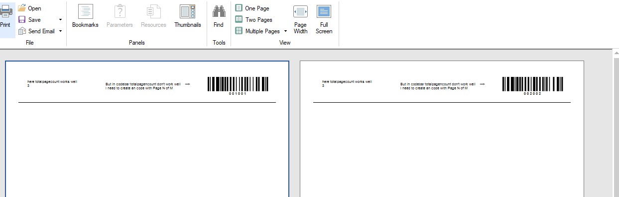The height and width of the screenshot is (197, 619).
Task: Fit the view to Page Width
Action: [300, 19]
